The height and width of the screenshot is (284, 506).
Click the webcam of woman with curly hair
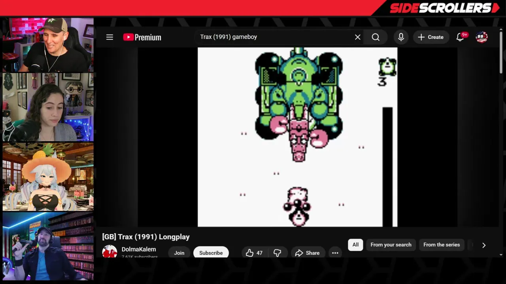click(48, 107)
